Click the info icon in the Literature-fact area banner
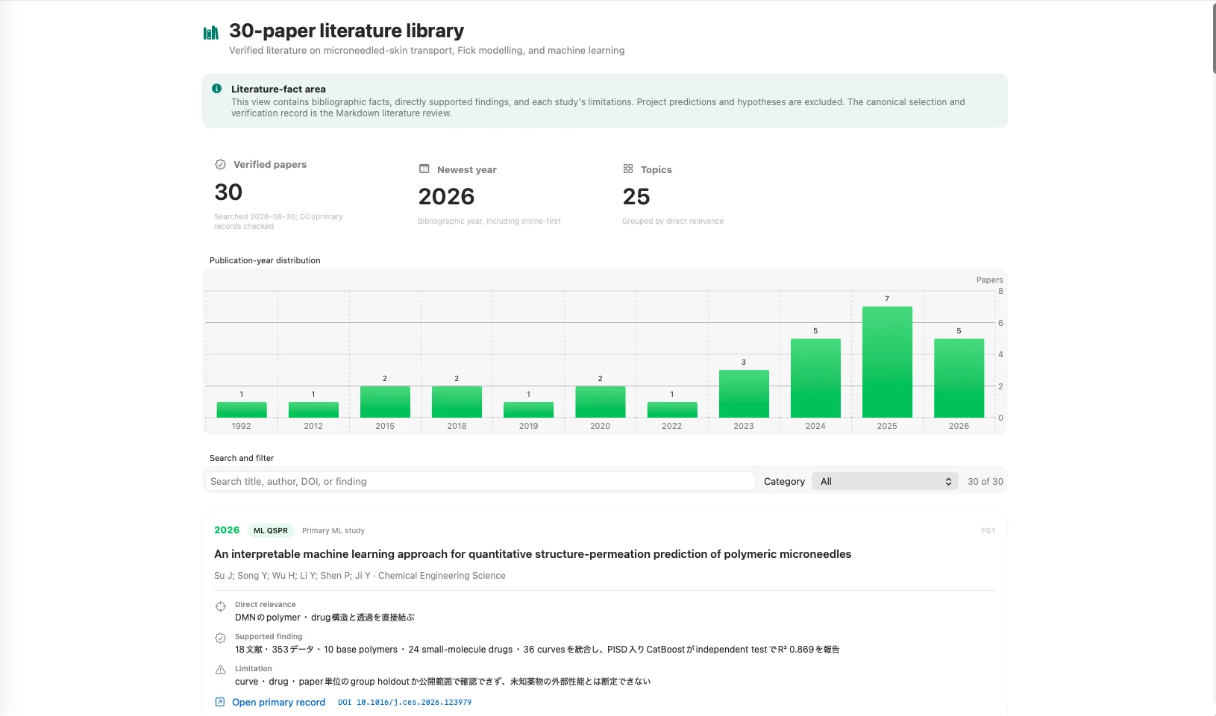 pyautogui.click(x=216, y=89)
